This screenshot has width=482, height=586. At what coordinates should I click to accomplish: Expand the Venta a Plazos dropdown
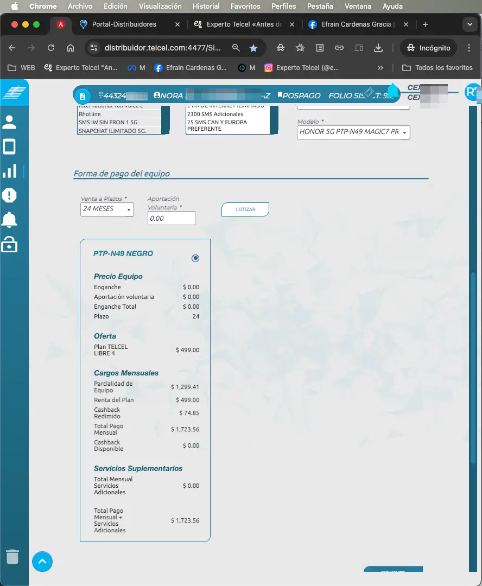pyautogui.click(x=107, y=209)
